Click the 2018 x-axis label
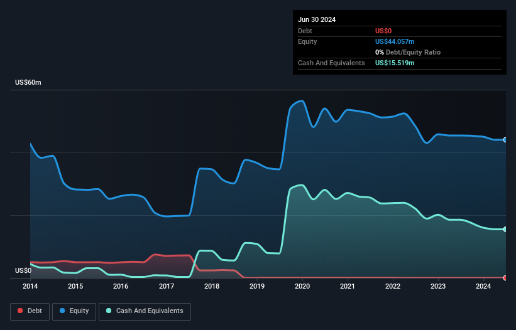This screenshot has width=516, height=330. coord(212,286)
